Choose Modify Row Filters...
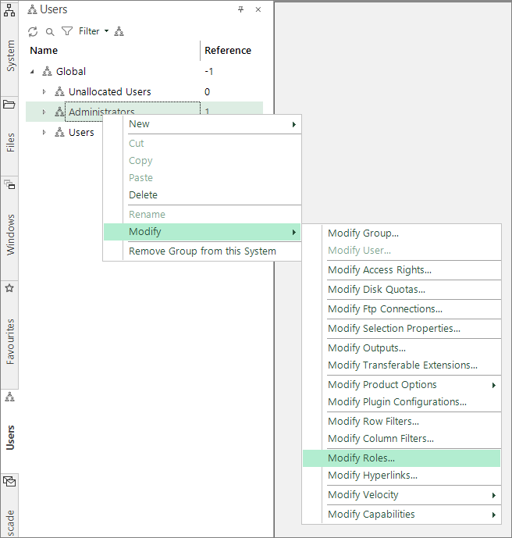 [x=402, y=422]
